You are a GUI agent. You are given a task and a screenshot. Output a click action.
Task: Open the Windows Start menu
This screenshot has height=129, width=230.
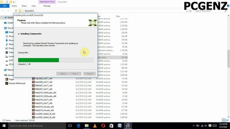[x=4, y=126]
